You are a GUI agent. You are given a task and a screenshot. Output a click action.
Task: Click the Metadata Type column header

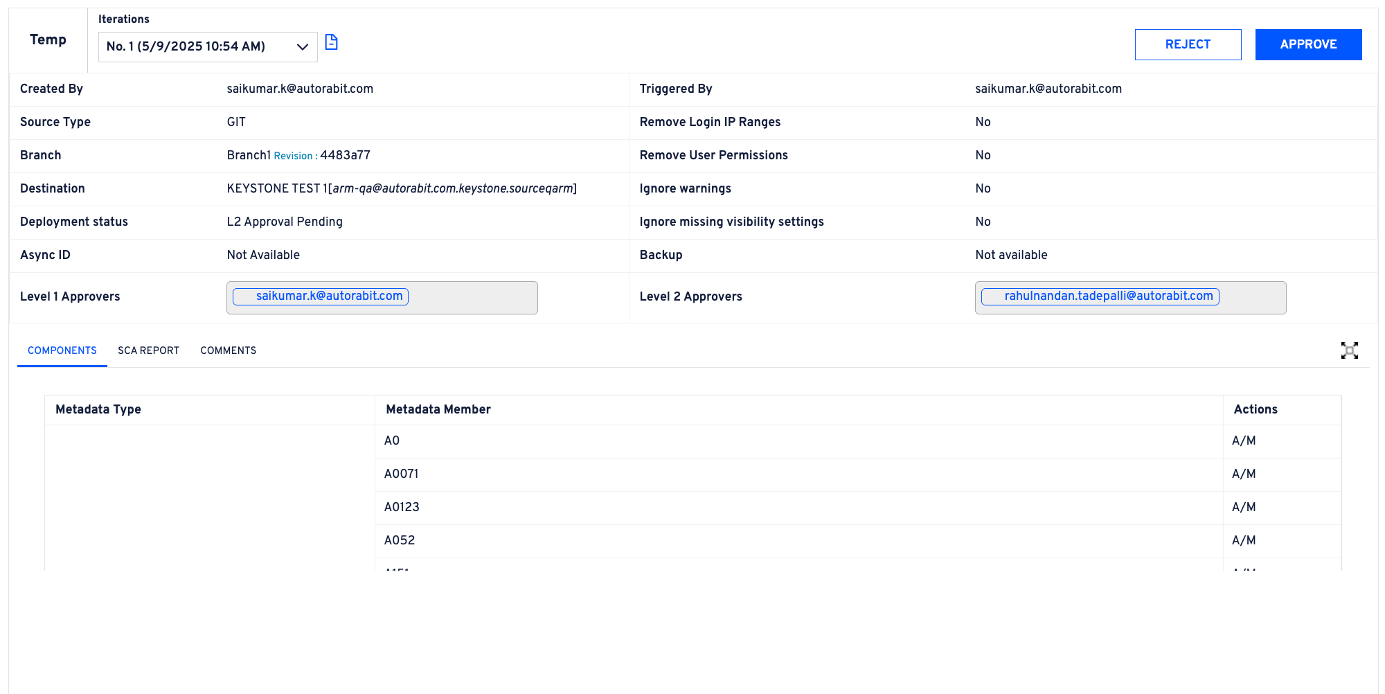[x=98, y=409]
